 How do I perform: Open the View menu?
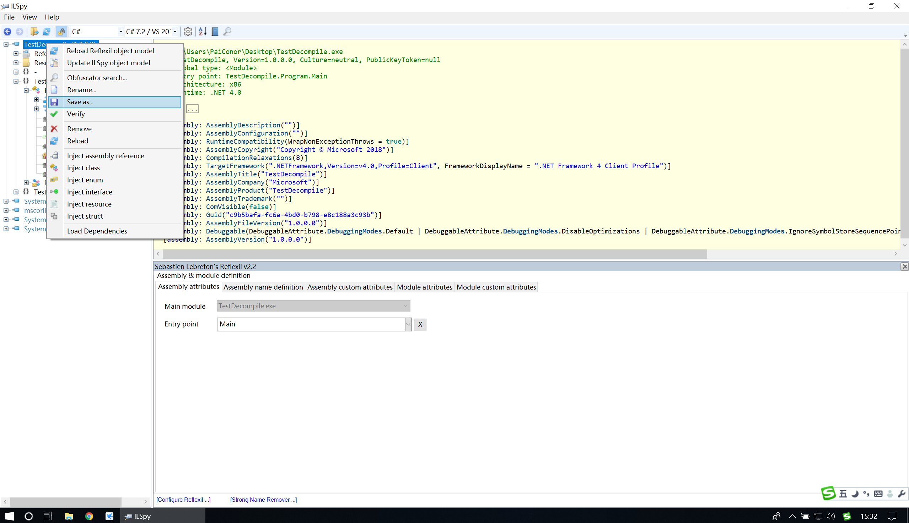29,17
